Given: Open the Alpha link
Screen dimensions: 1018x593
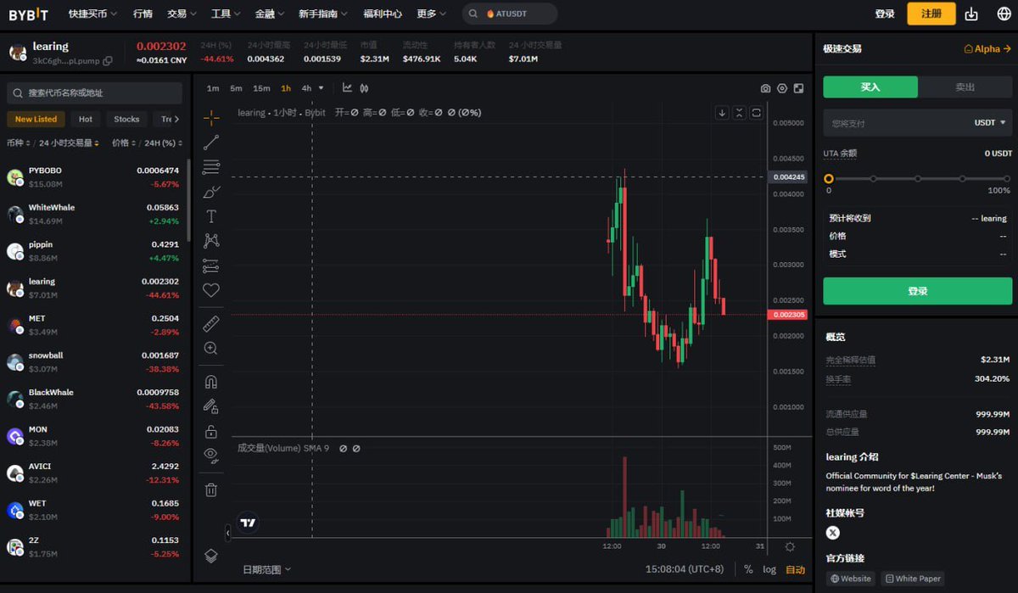Looking at the screenshot, I should pos(987,49).
